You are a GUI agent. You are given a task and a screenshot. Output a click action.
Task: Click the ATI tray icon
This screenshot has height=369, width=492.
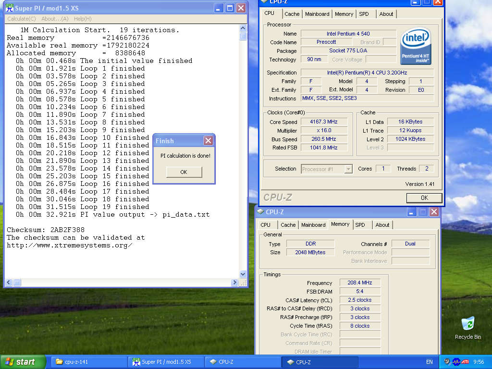click(x=465, y=362)
